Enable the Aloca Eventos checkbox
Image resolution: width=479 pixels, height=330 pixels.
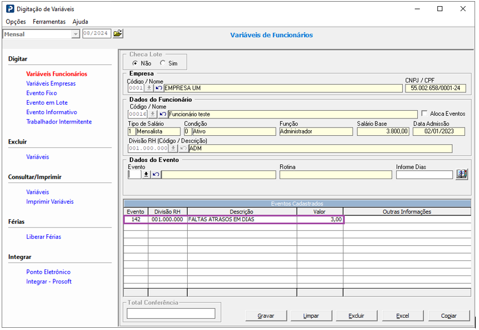point(424,114)
